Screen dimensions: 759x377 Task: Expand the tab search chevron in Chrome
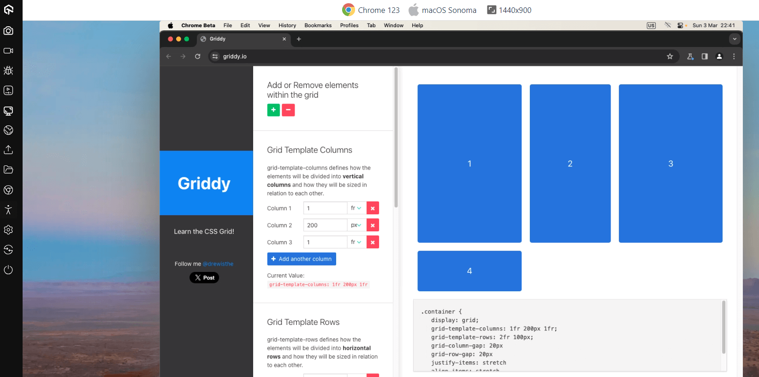[x=735, y=39]
